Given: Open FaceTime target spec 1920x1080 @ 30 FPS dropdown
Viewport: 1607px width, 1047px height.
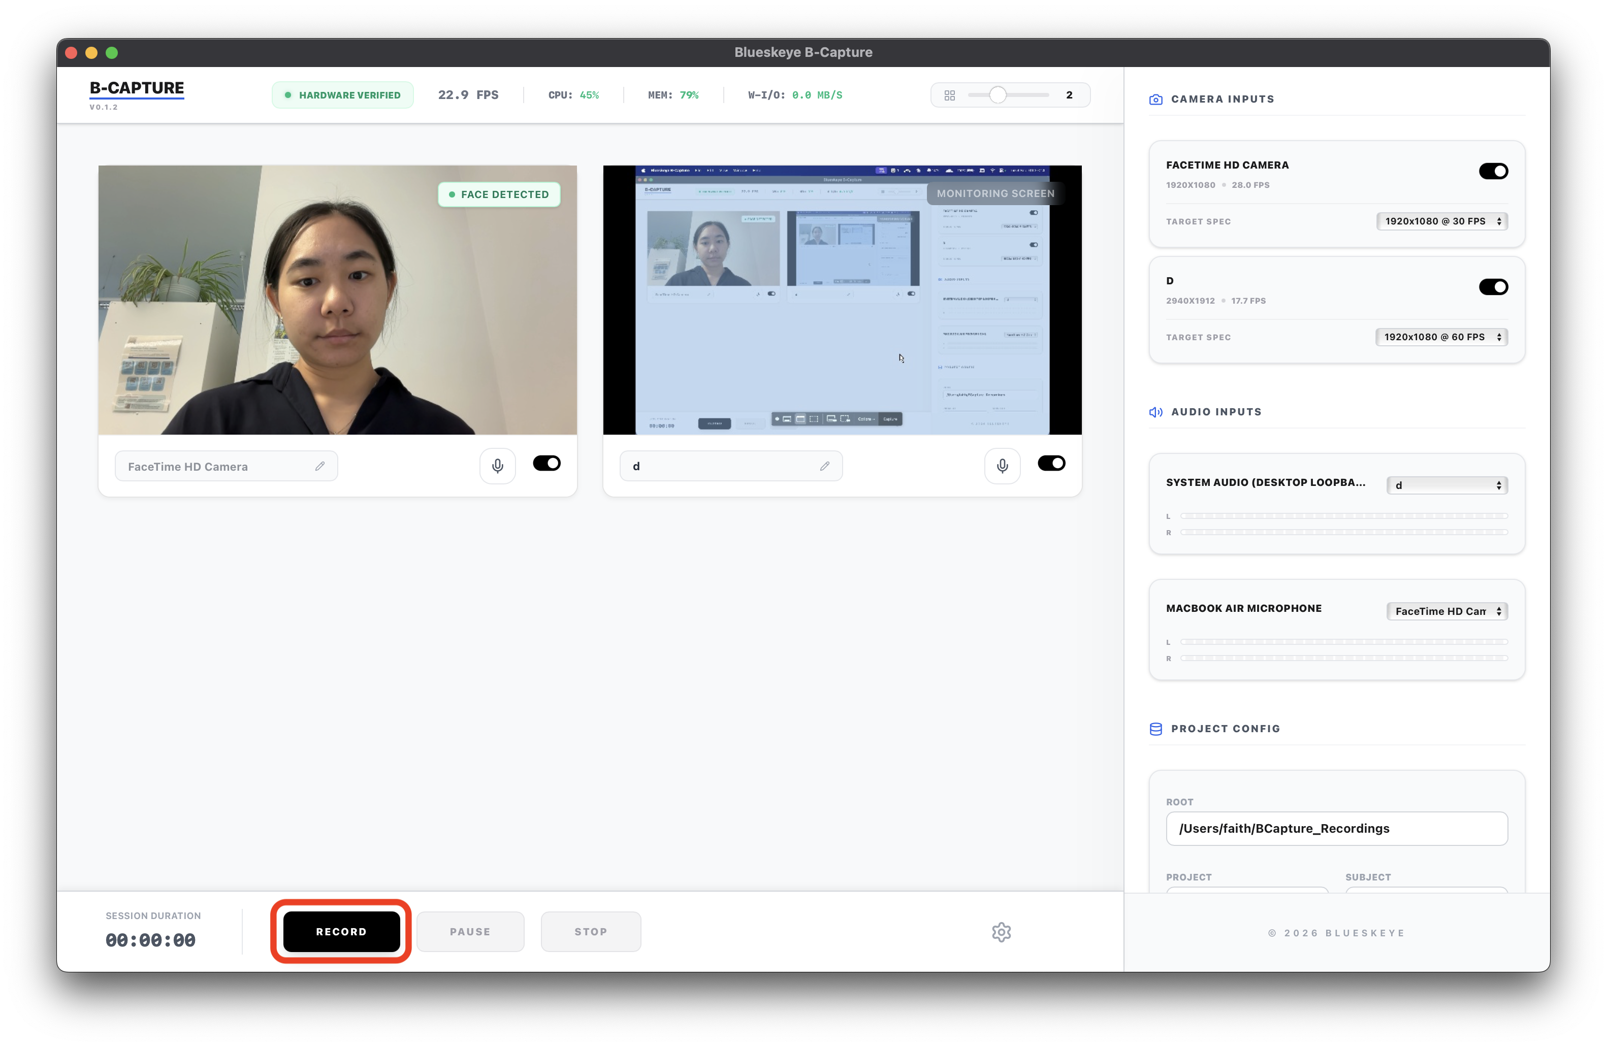Looking at the screenshot, I should [x=1441, y=221].
